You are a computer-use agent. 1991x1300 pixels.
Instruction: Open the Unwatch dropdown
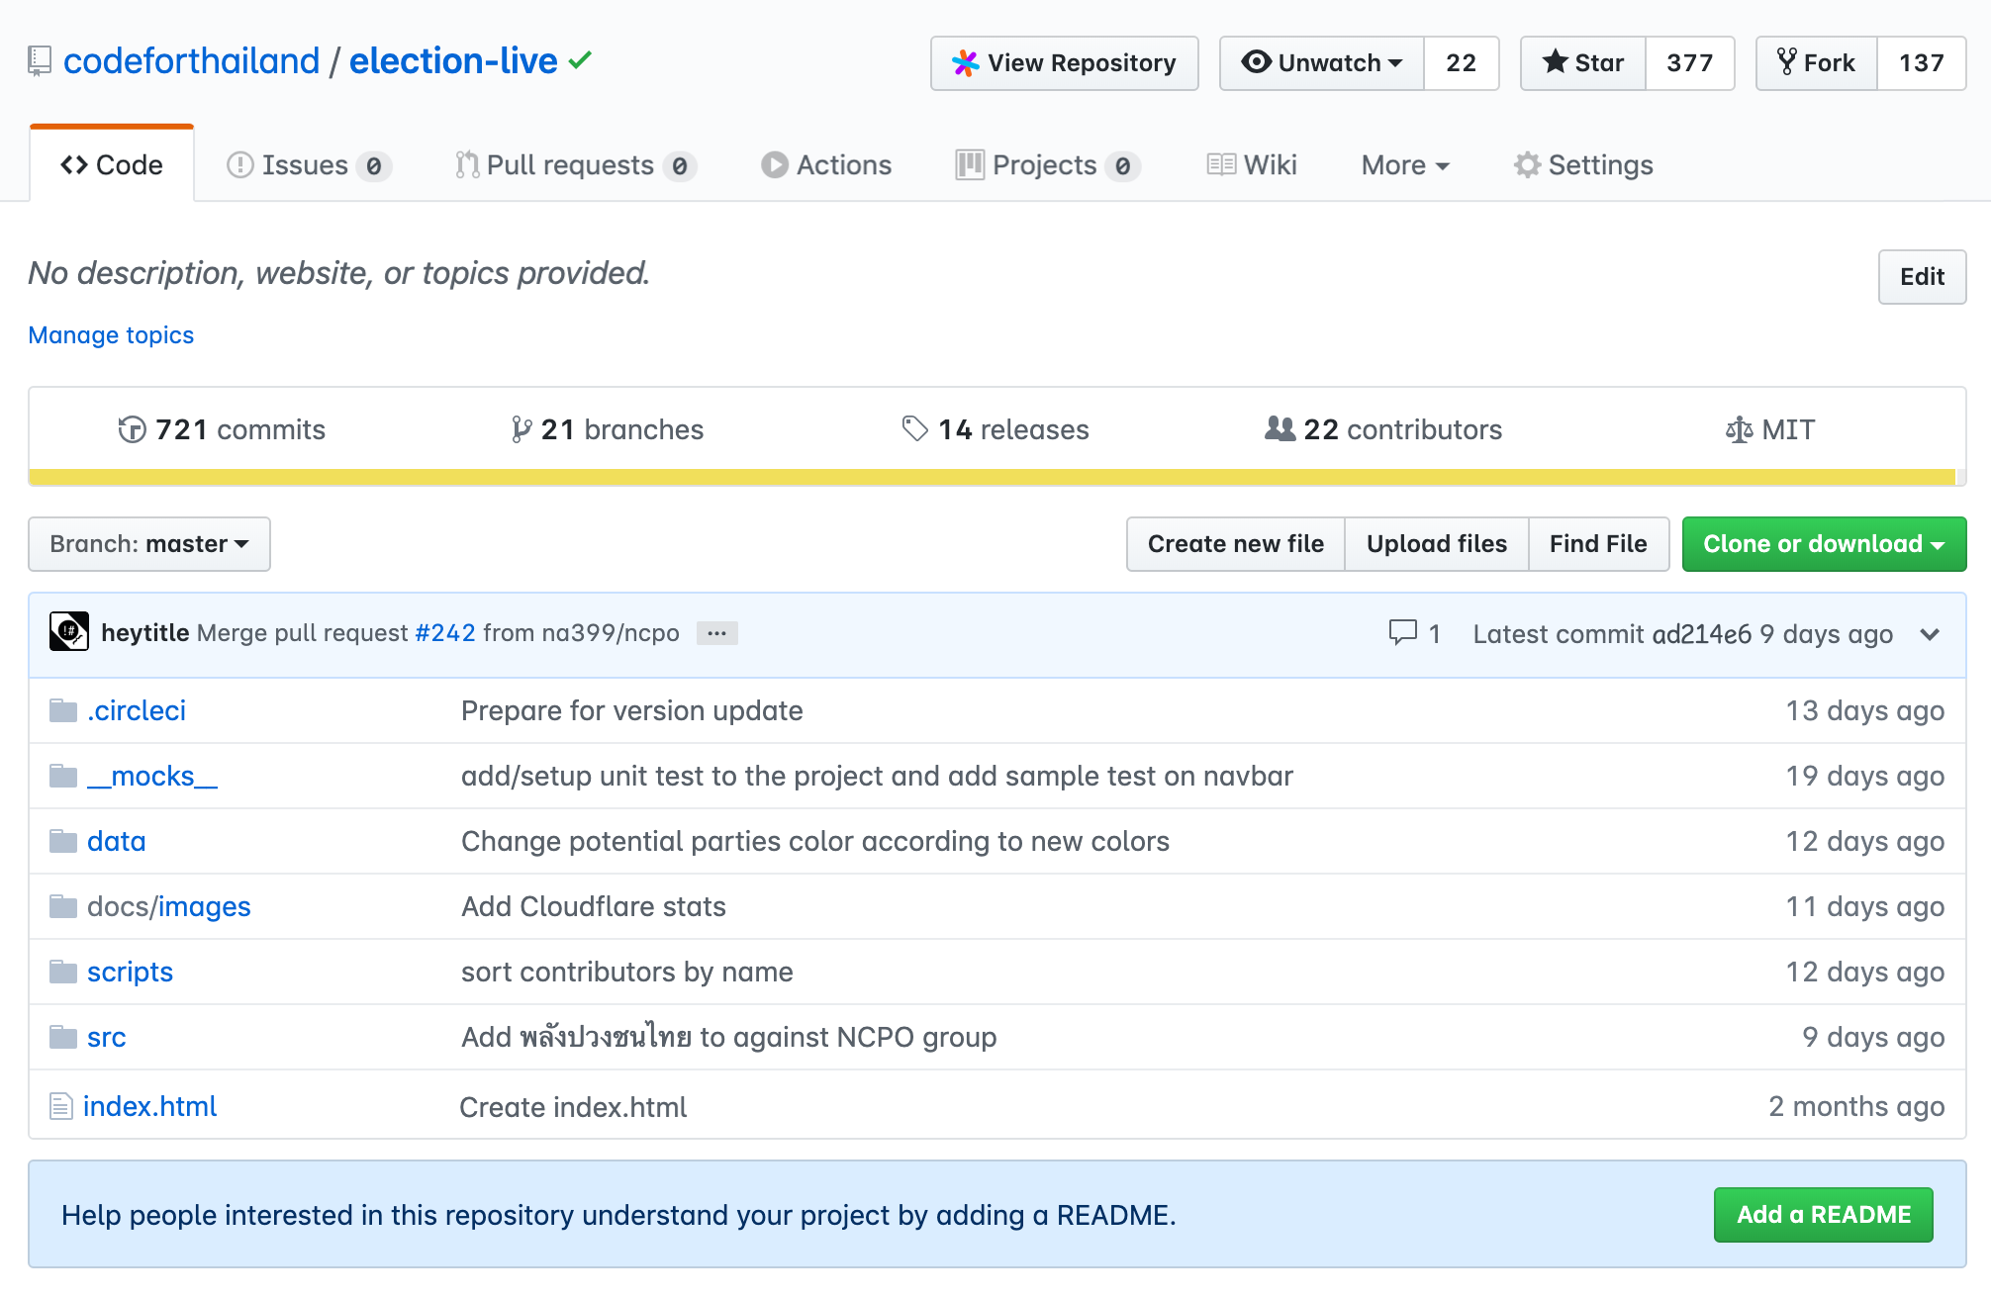(x=1322, y=63)
